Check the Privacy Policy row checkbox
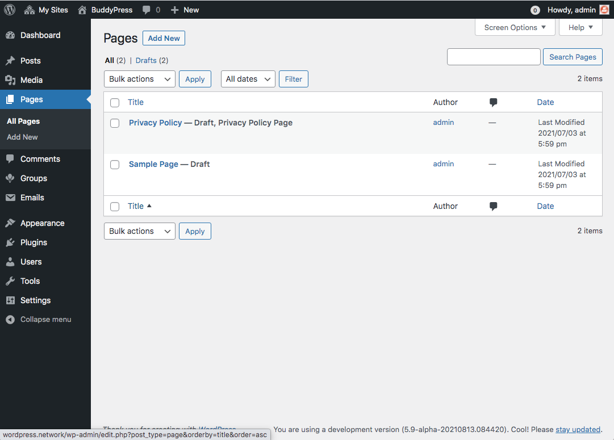Viewport: 614px width, 440px height. [115, 123]
